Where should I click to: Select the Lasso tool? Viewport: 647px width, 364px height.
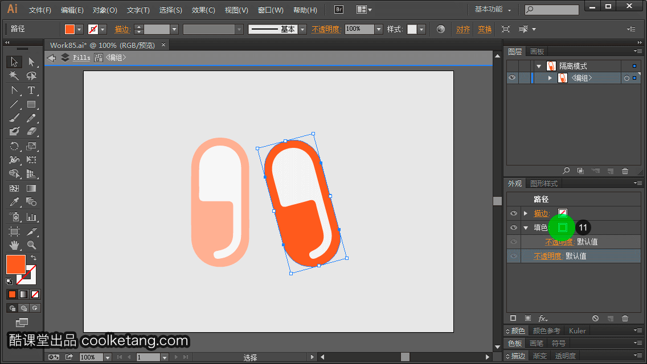[x=31, y=76]
